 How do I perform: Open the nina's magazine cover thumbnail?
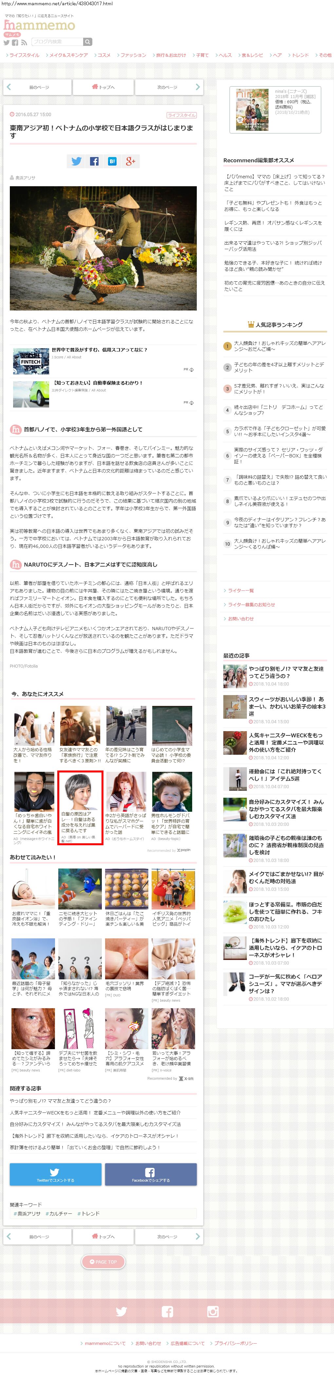pos(252,110)
